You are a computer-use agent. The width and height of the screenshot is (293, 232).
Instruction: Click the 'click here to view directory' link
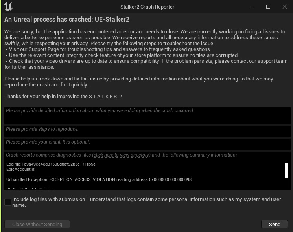122,155
